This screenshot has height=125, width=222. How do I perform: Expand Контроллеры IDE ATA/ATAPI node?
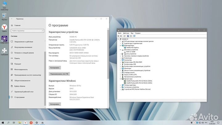[x=121, y=62]
